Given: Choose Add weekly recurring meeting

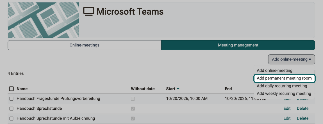Looking at the screenshot, I should (x=284, y=93).
